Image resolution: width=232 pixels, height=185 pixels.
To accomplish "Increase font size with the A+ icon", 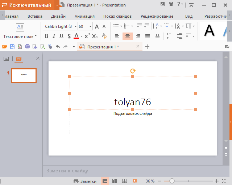I will [x=97, y=26].
